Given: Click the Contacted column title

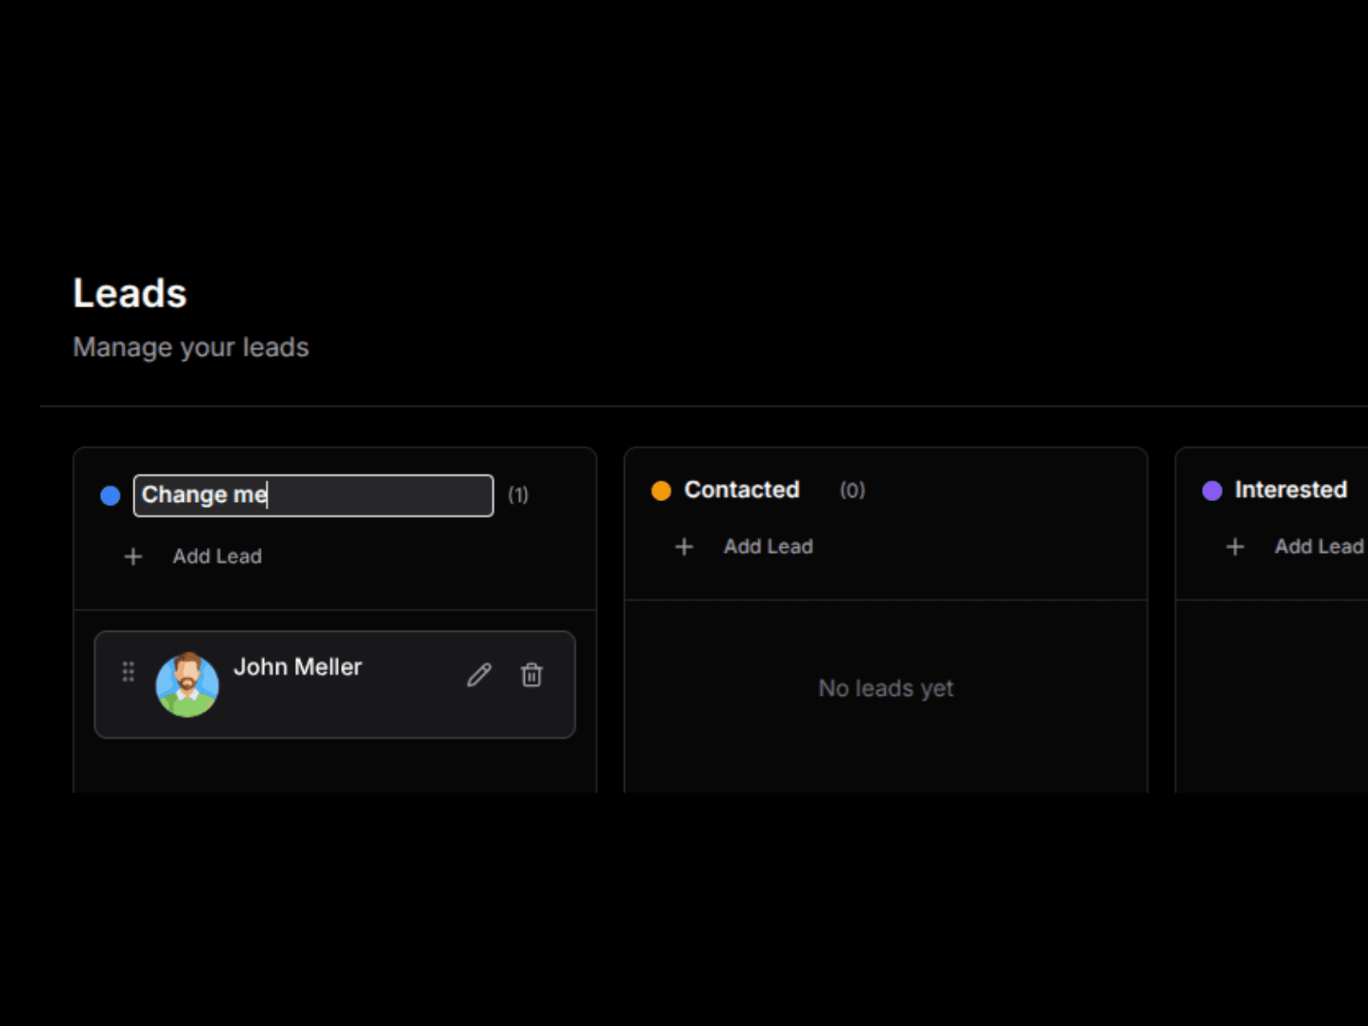Looking at the screenshot, I should [741, 490].
